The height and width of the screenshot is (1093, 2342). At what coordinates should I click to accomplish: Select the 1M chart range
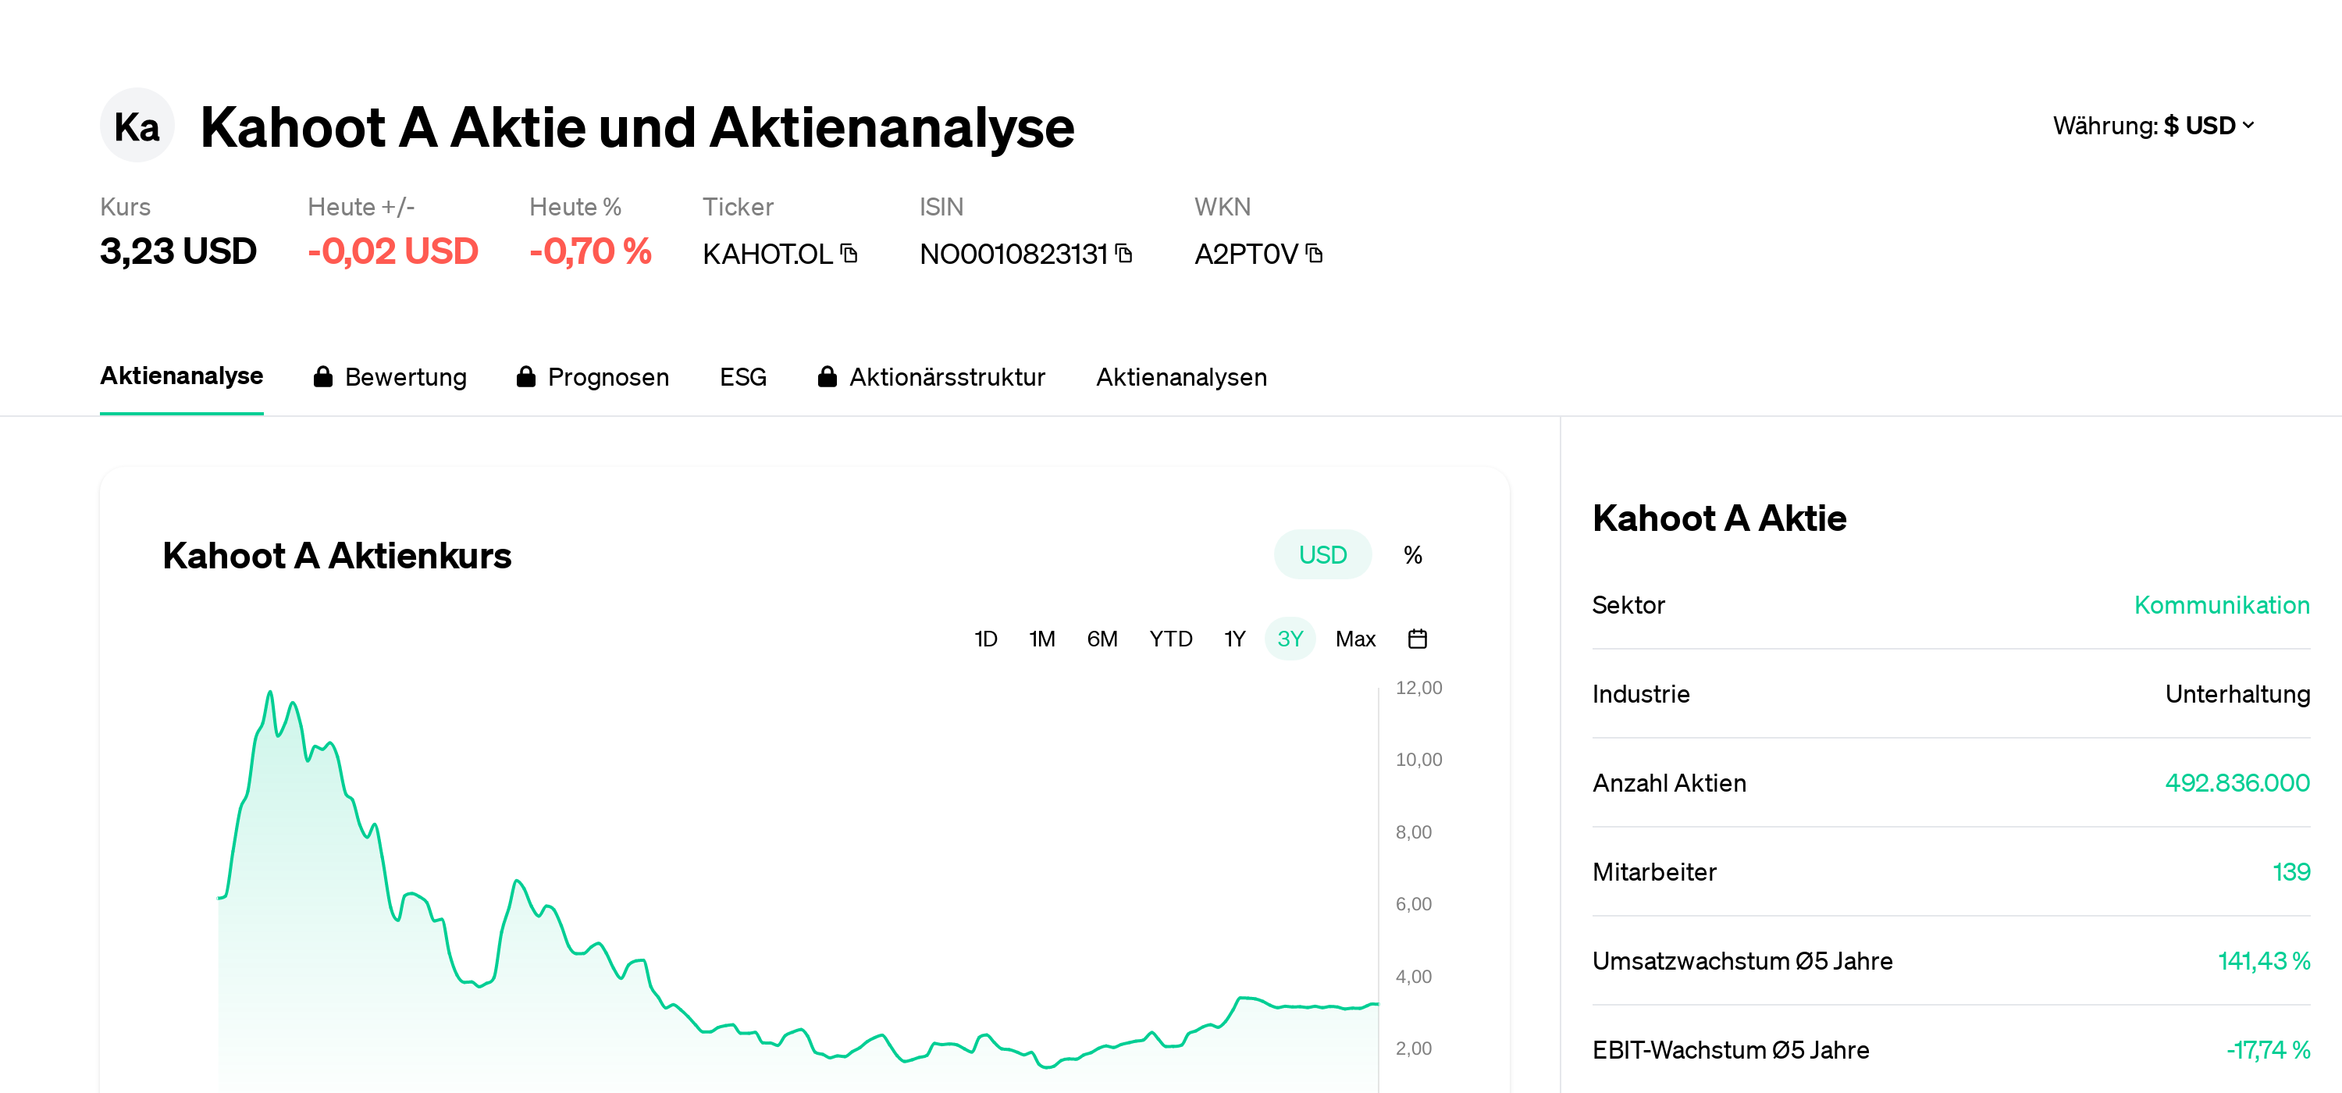1042,639
